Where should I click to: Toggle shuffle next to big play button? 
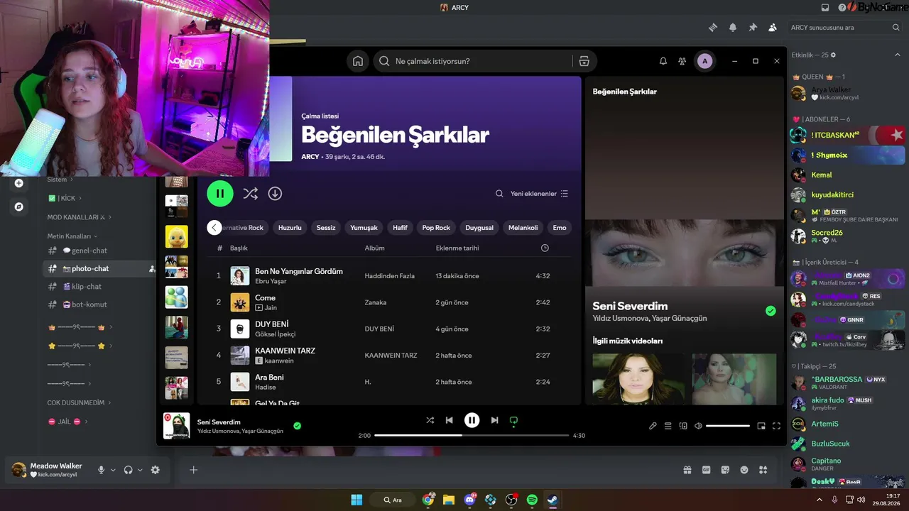pos(250,193)
